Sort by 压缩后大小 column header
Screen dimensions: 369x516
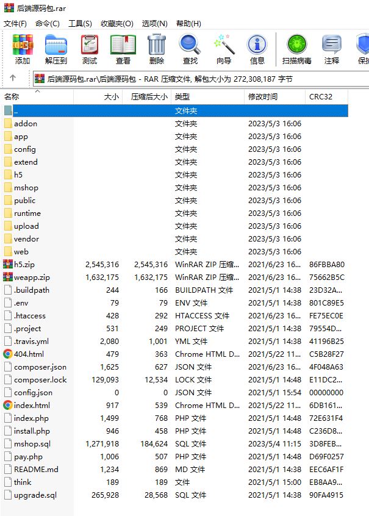tap(147, 97)
